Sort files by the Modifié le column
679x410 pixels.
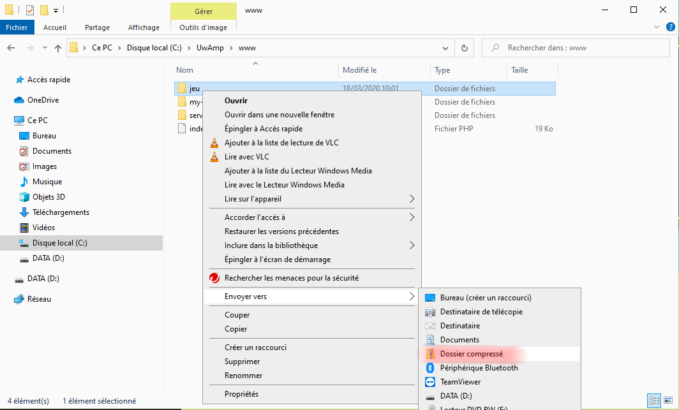tap(360, 70)
